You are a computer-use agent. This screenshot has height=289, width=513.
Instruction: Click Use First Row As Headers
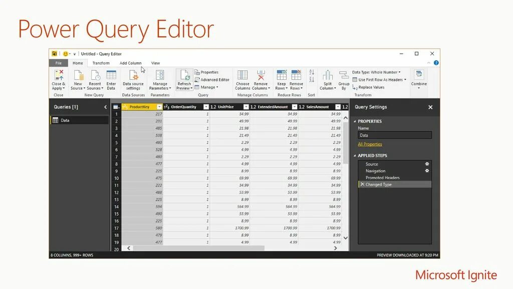[x=379, y=80]
